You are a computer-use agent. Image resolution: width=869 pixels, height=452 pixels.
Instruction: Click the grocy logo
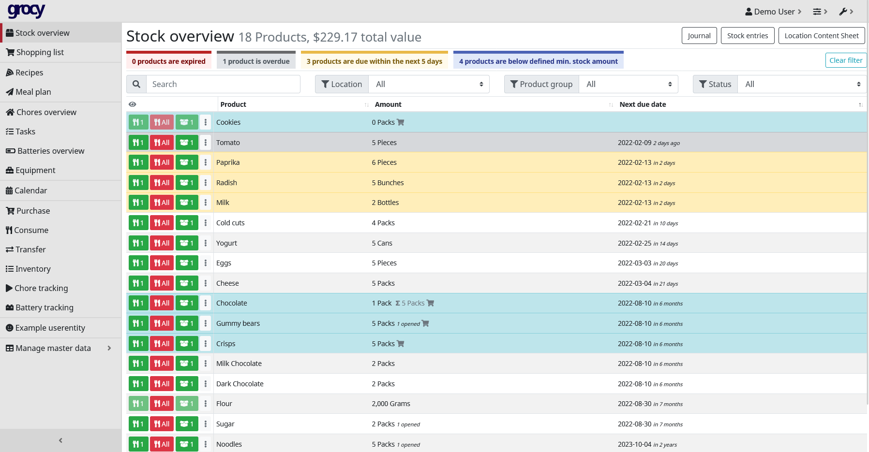27,11
